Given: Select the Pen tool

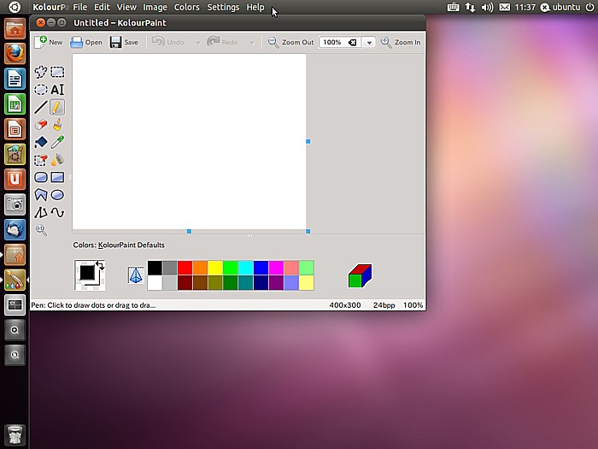Looking at the screenshot, I should click(57, 107).
